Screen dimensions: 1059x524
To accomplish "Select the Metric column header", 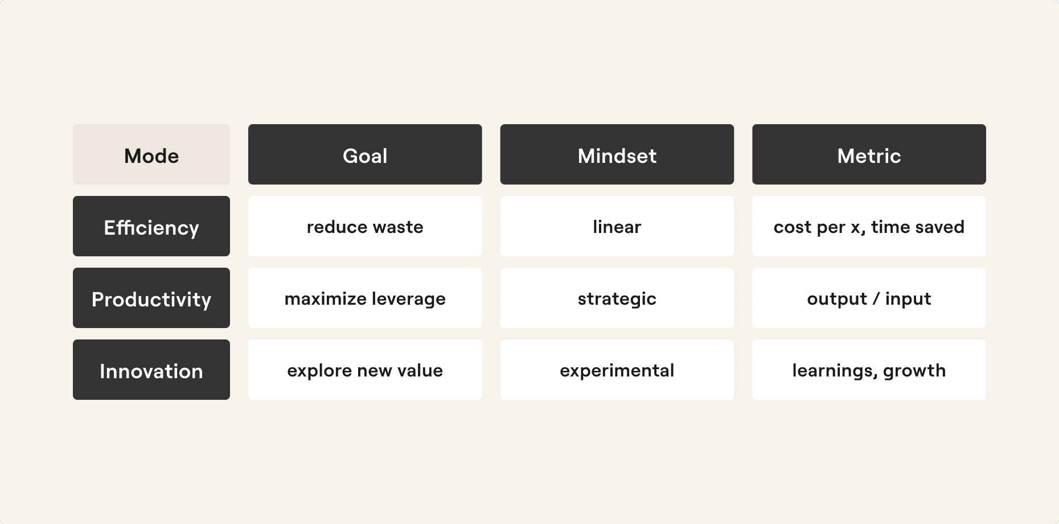I will (869, 154).
